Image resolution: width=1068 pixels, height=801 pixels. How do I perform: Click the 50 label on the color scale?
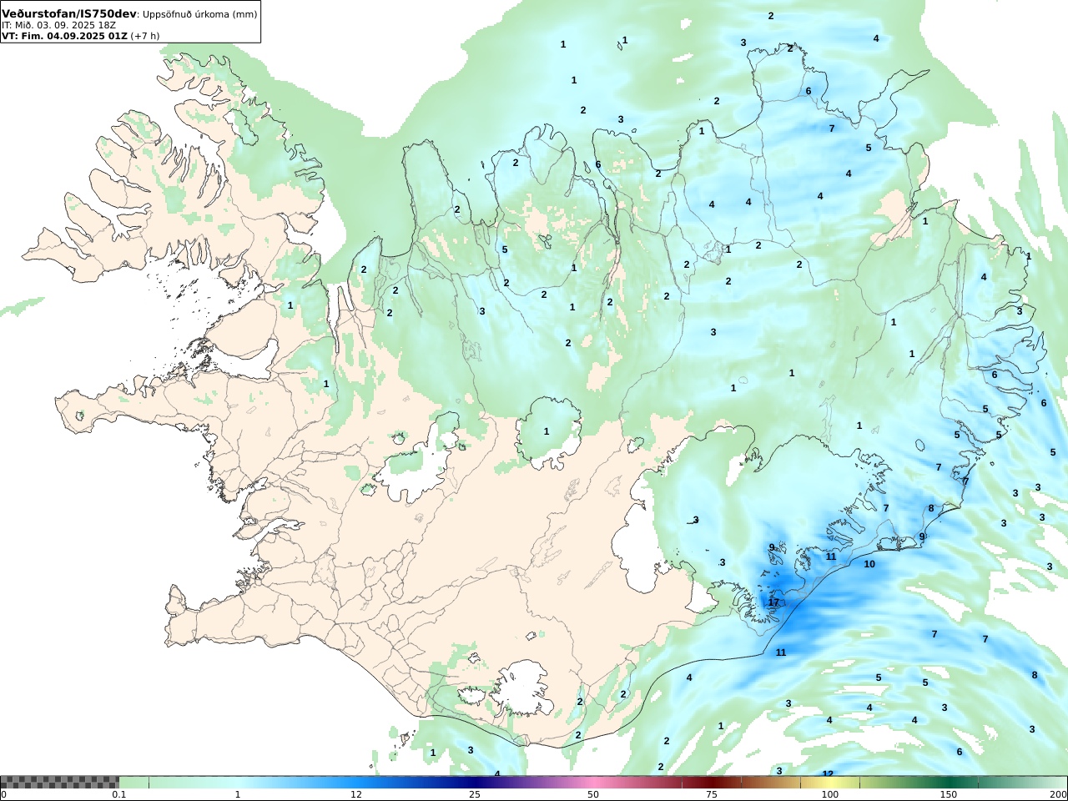(x=592, y=794)
